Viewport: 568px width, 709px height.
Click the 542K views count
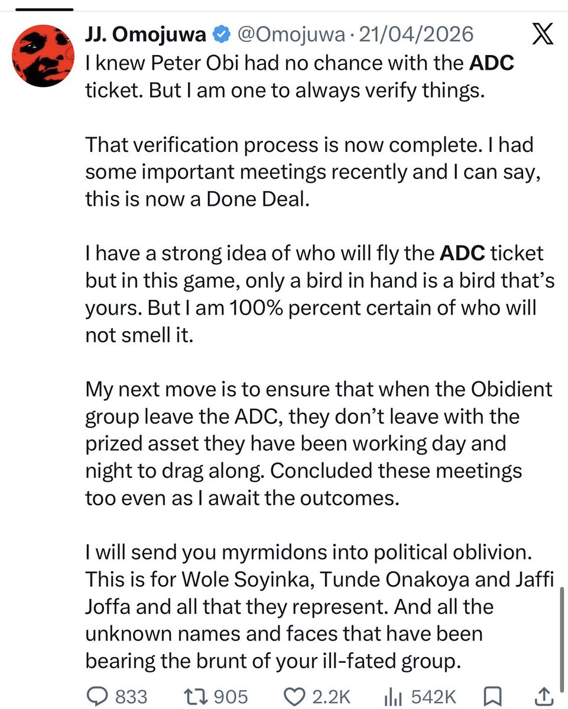(434, 697)
